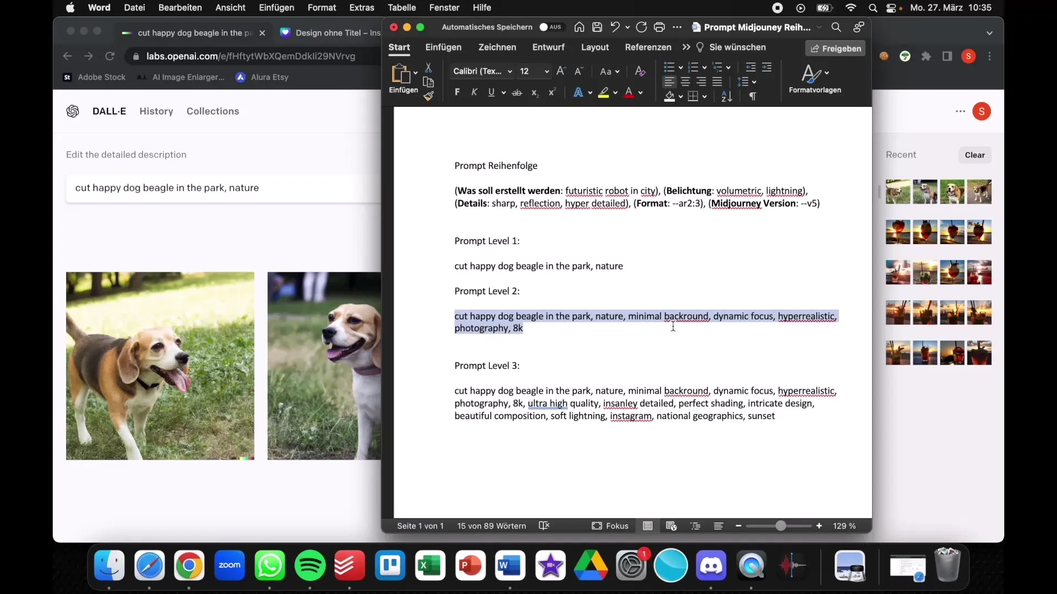
Task: Click the zoom in plus icon in Word
Action: point(819,526)
